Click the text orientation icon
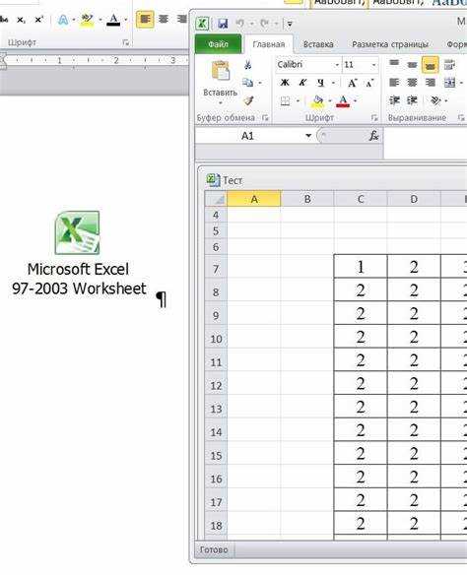 435,100
